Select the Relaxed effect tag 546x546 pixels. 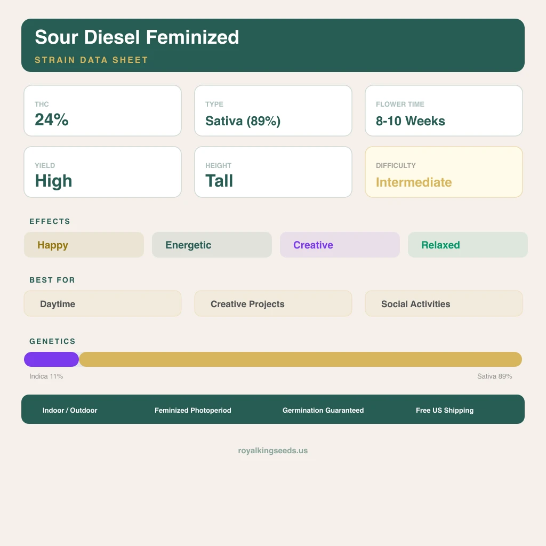[468, 245]
